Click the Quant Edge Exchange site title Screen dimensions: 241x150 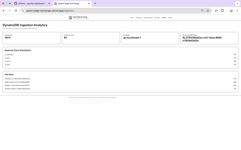pos(80,17)
